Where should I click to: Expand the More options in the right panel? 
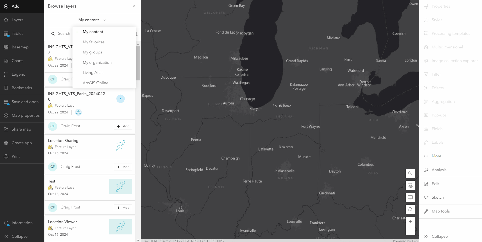[436, 156]
